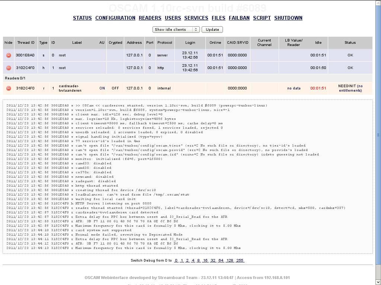Open the READERS page
This screenshot has height=285, width=381.
[x=150, y=18]
